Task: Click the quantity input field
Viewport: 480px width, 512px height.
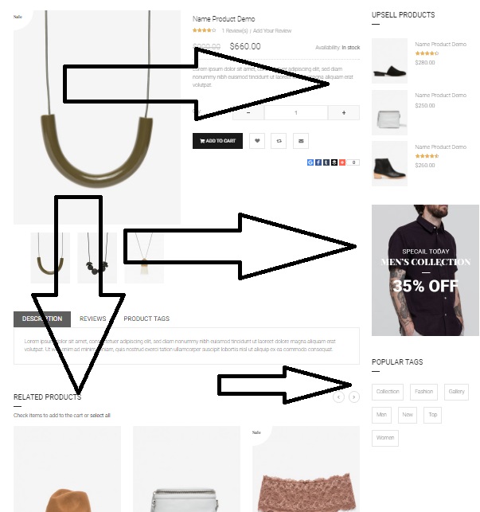Action: pos(296,112)
